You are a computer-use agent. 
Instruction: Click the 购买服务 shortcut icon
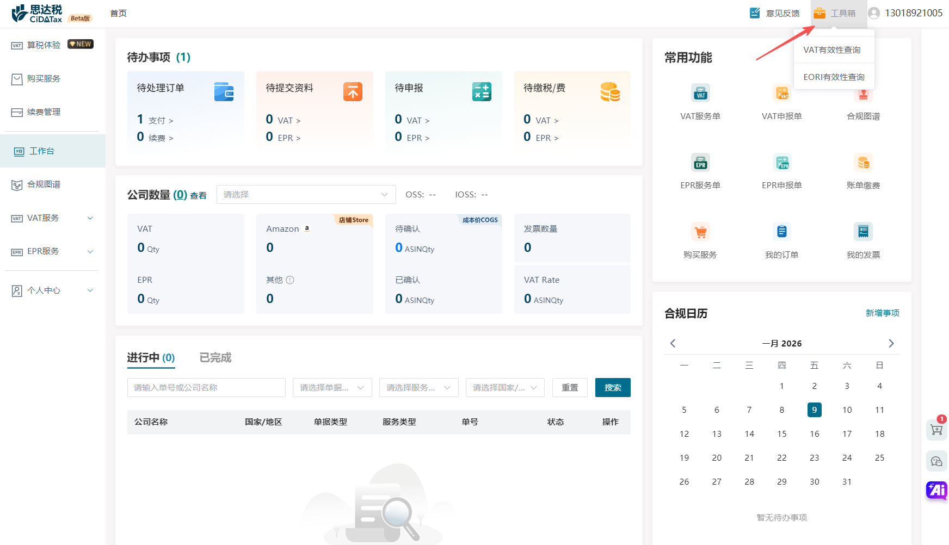700,232
